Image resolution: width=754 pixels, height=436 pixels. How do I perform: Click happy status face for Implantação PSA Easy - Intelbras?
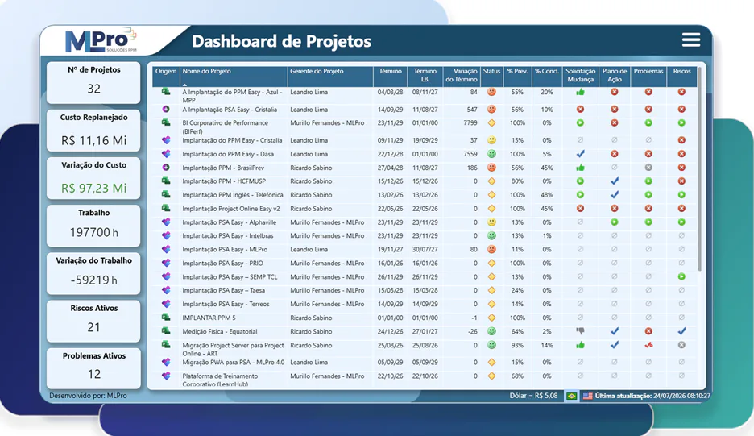491,236
